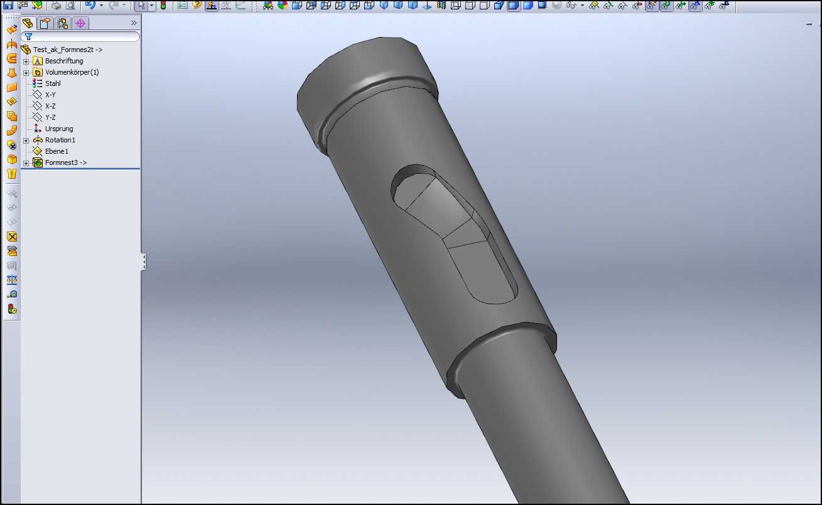Image resolution: width=822 pixels, height=505 pixels.
Task: Click the Rotation1 feature label
Action: pos(60,140)
